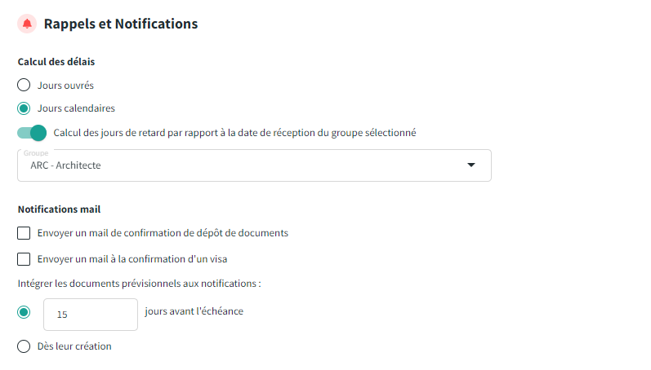Click the "Jours calendaires" label text
Screen dimensions: 651x370
click(76, 108)
